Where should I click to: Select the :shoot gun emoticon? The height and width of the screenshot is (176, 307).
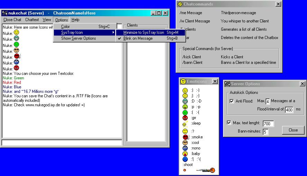206,170
